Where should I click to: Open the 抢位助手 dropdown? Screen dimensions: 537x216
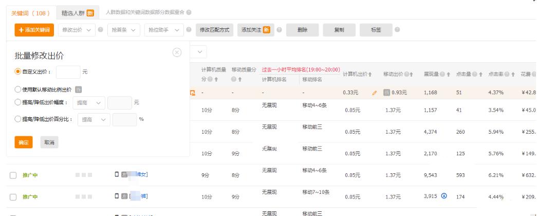pyautogui.click(x=164, y=30)
